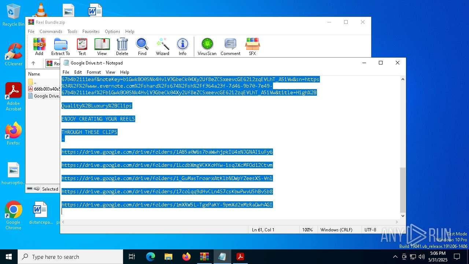This screenshot has height=264, width=469.
Task: Create SFX archive
Action: [x=252, y=47]
